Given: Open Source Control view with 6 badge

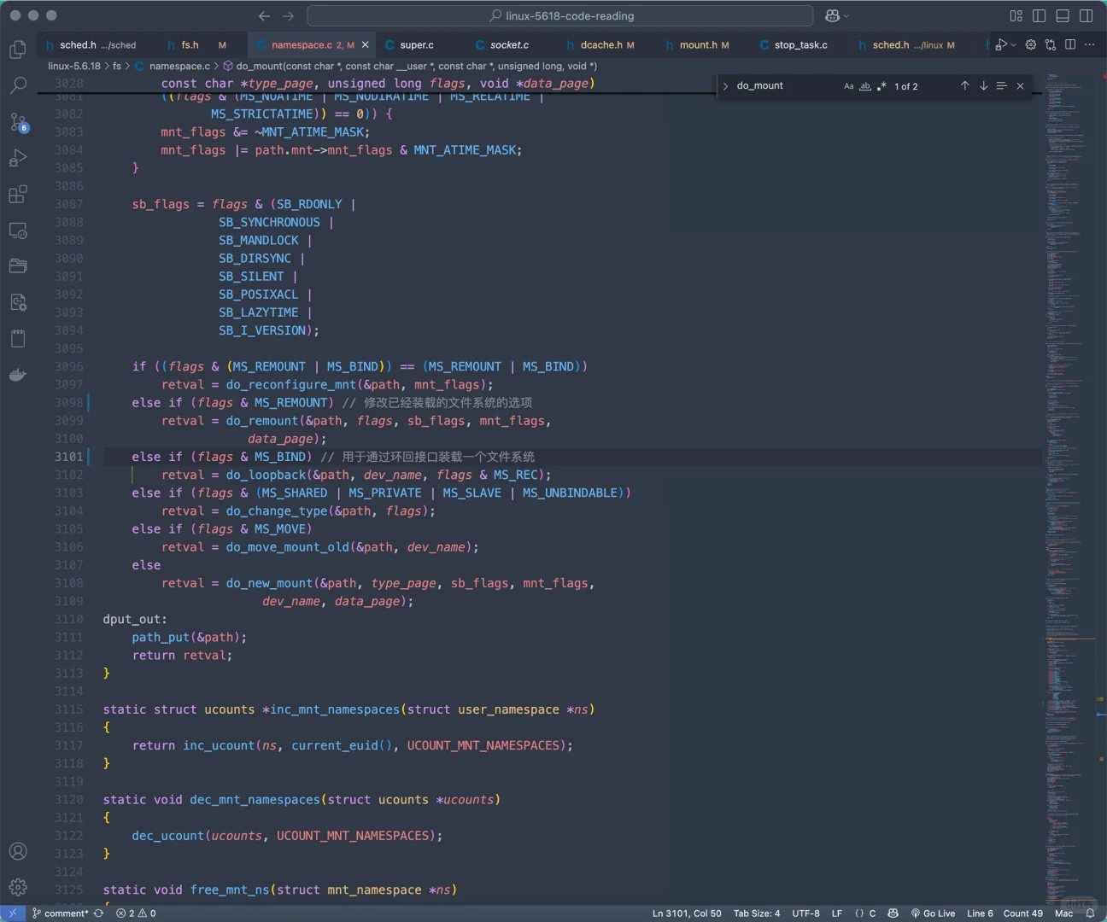Looking at the screenshot, I should 18,122.
